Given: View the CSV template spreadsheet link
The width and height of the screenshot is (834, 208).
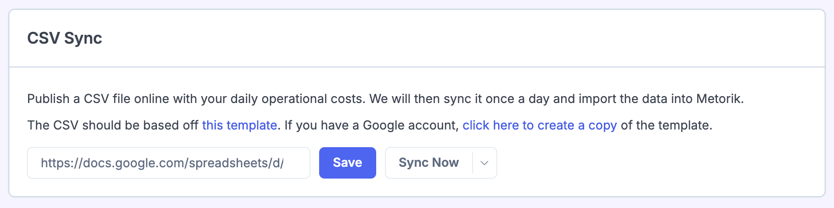Looking at the screenshot, I should point(239,125).
